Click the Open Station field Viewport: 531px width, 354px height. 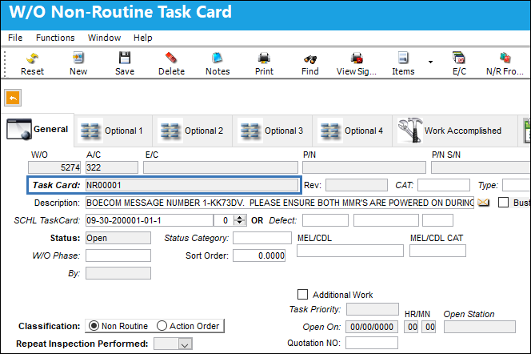480,327
